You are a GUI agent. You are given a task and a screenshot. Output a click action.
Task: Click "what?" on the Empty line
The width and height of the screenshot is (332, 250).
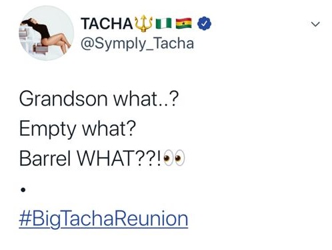click(109, 128)
